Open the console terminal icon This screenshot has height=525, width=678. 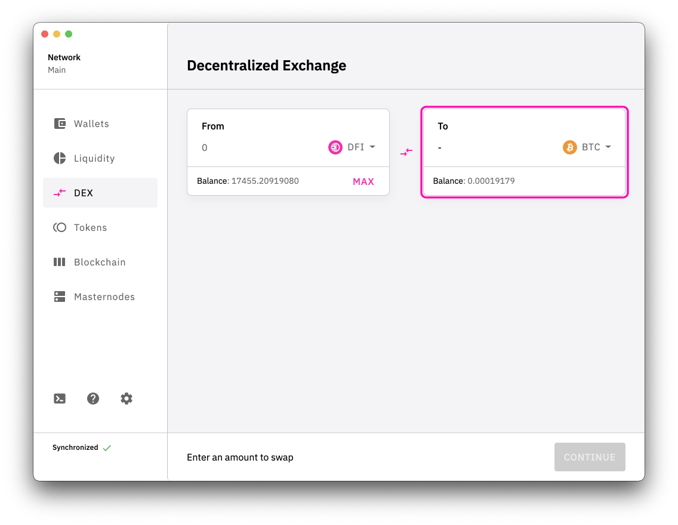pyautogui.click(x=60, y=399)
